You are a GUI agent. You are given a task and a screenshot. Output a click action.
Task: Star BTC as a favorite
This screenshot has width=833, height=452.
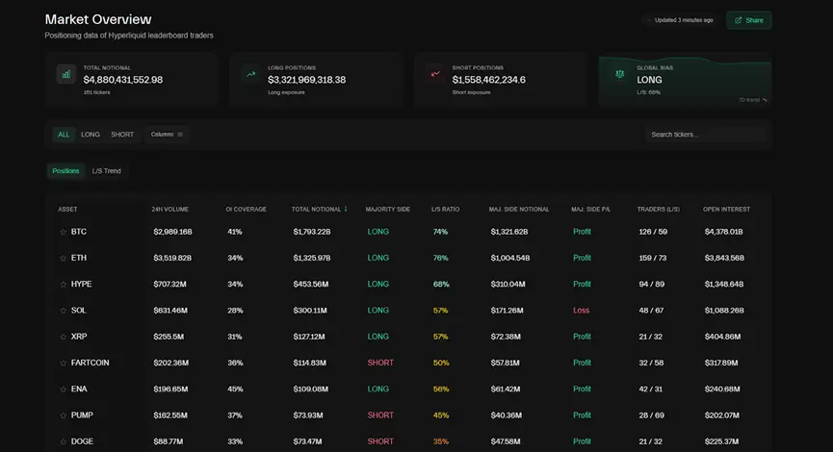[64, 232]
